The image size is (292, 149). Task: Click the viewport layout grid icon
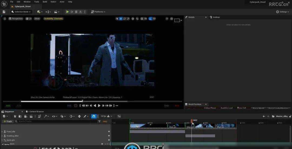(171, 19)
